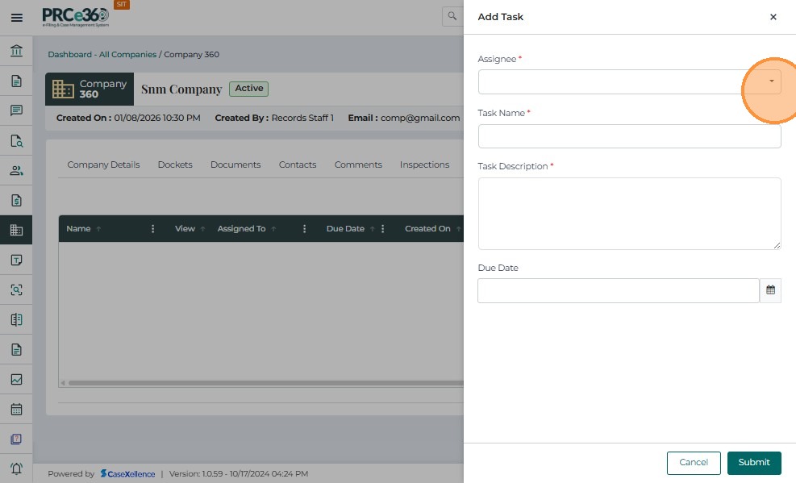Click the courthouse icon in sidebar
This screenshot has width=796, height=483.
(16, 51)
